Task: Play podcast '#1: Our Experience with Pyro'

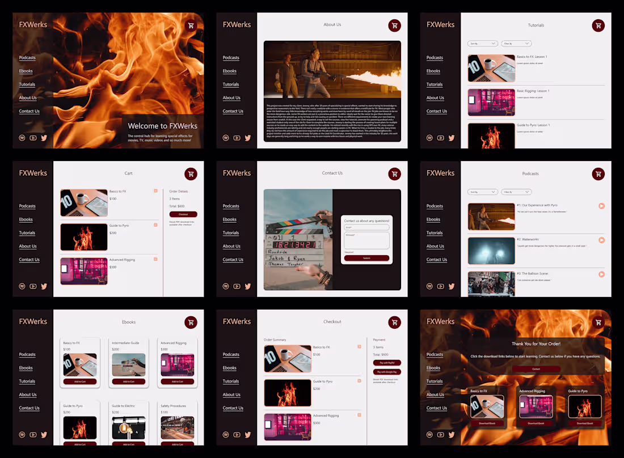Action: [x=601, y=206]
